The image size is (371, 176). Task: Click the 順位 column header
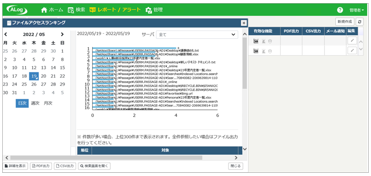pos(84,151)
